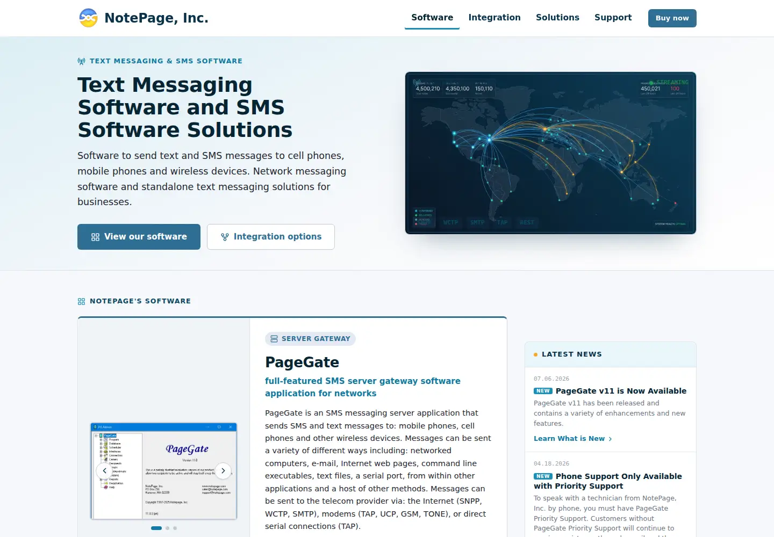Click the branch icon in Integration options

tap(225, 237)
